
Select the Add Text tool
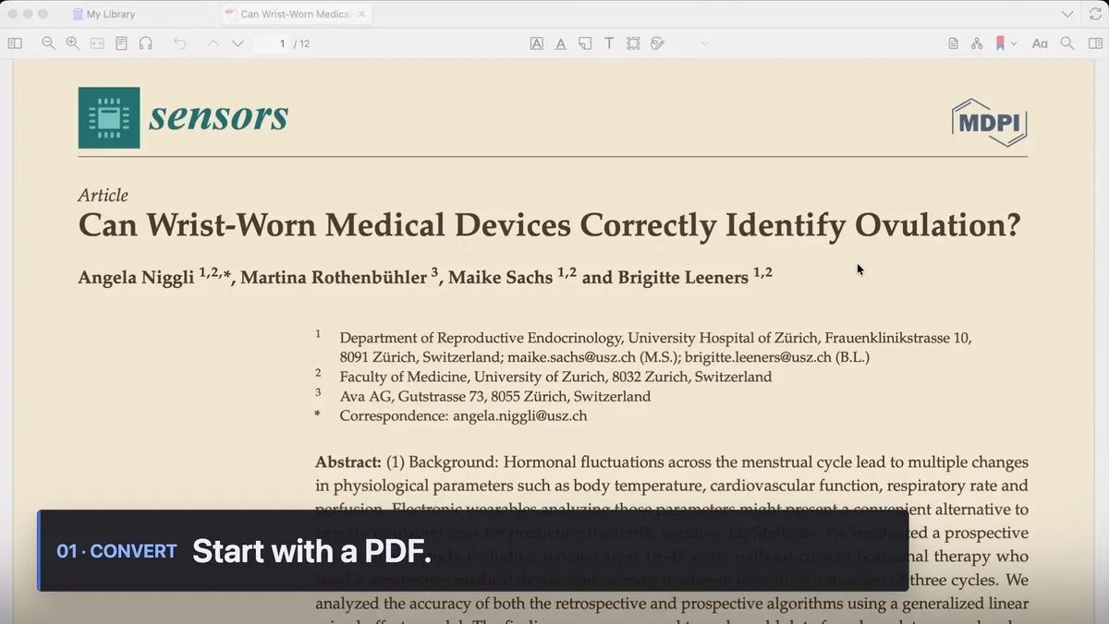(609, 43)
